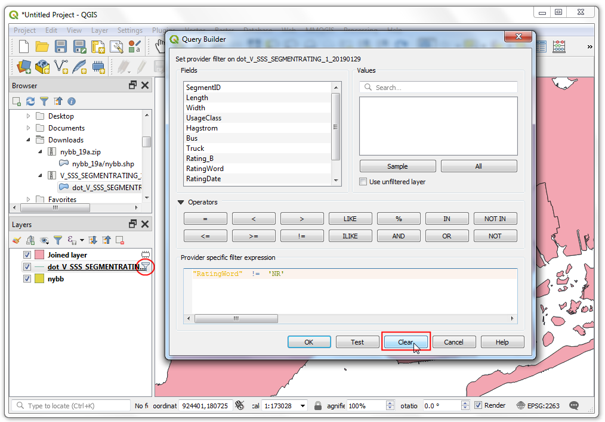605x422 pixels.
Task: Select the RatingWord field in list
Action: (205, 169)
